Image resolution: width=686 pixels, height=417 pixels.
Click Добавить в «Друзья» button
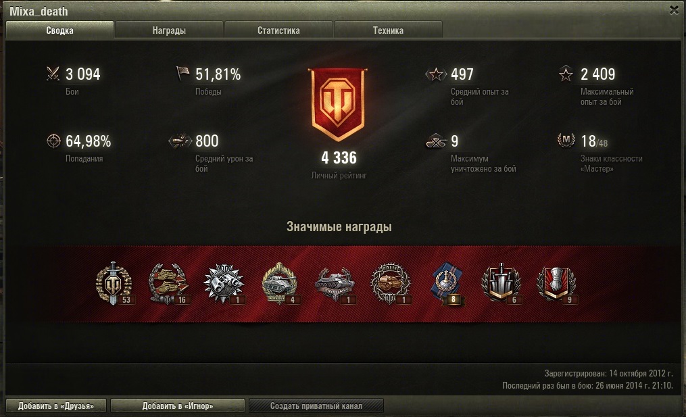[x=56, y=406]
